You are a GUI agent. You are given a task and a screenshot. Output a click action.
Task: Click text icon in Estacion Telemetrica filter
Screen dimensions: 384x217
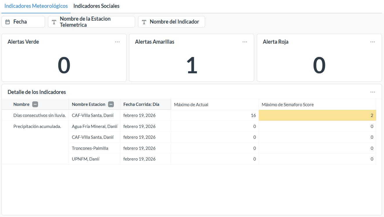point(54,22)
